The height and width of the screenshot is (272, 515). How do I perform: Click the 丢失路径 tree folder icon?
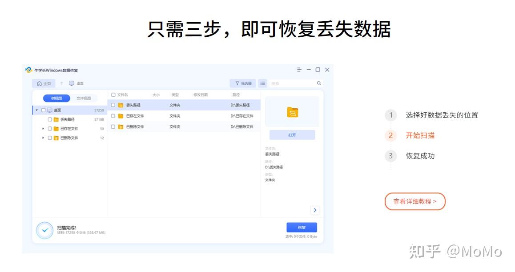(56, 119)
